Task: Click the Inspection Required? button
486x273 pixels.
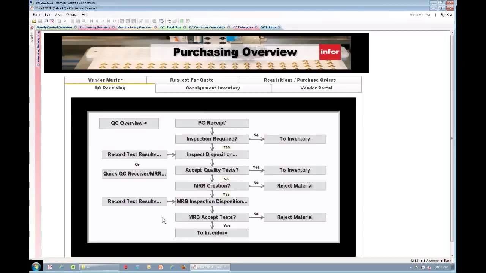Action: [x=212, y=139]
